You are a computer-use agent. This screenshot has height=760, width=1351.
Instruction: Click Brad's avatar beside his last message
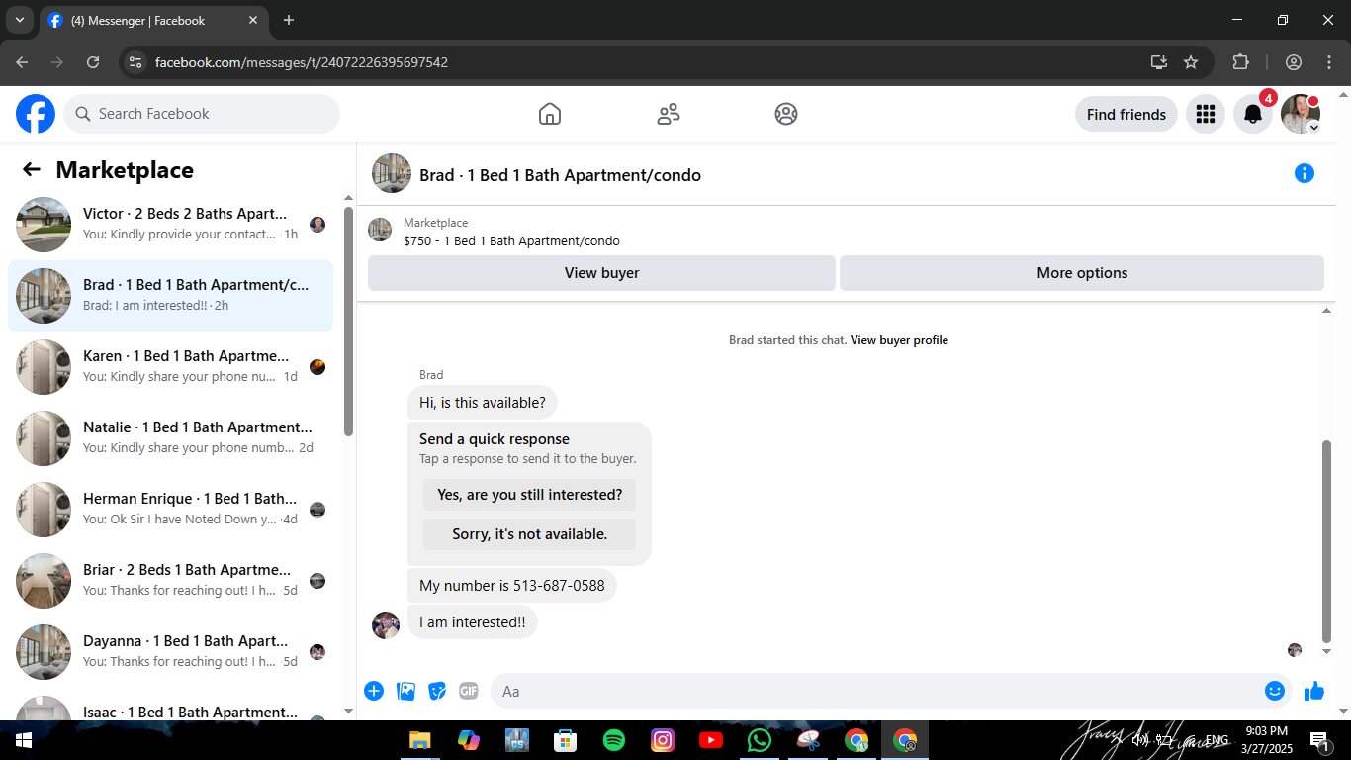[x=386, y=624]
